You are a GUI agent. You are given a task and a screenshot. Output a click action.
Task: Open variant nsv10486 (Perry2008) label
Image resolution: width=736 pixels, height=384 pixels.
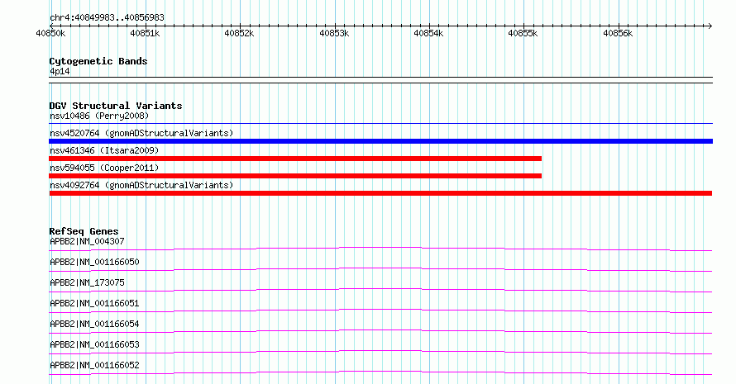99,116
